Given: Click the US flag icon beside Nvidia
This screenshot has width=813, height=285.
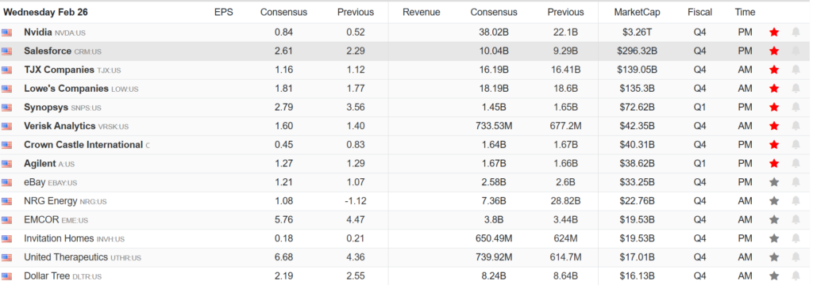Looking at the screenshot, I should click(6, 32).
